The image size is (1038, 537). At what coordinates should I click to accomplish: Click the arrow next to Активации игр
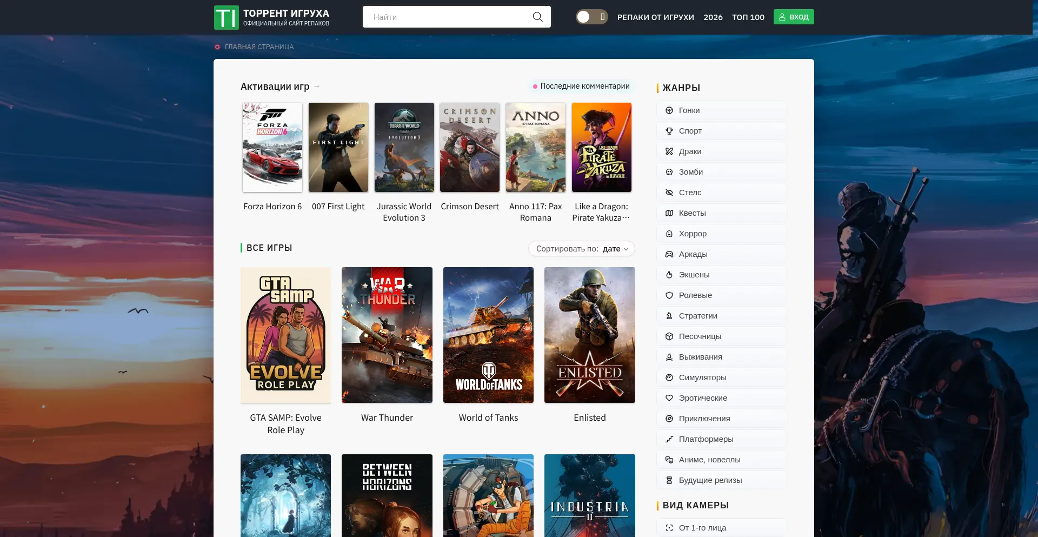(x=317, y=87)
